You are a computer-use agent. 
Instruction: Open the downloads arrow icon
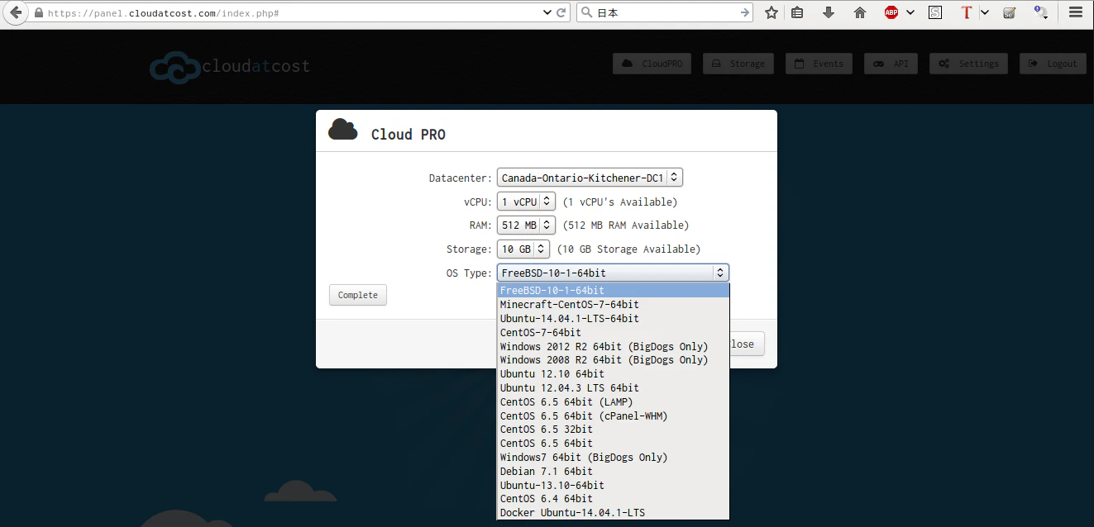[829, 13]
